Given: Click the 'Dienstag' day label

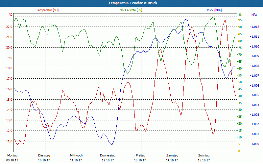Looking at the screenshot, I should pos(44,155).
